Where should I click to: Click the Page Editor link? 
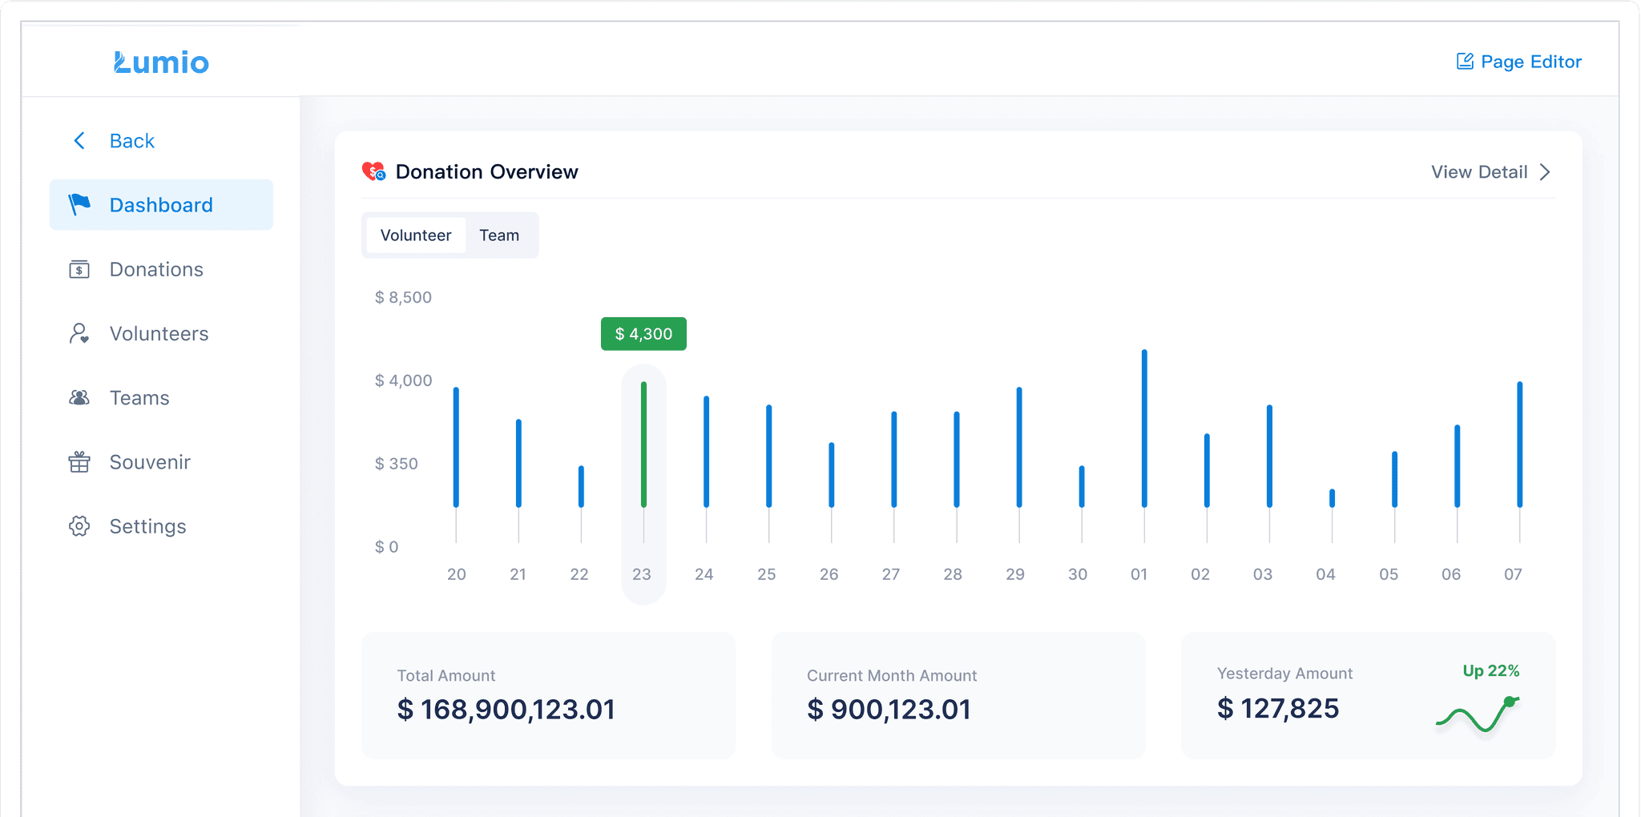(1518, 62)
